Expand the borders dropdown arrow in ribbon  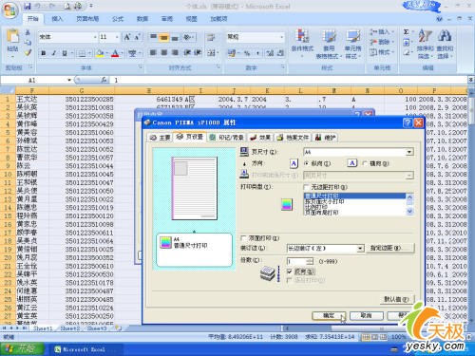point(89,53)
